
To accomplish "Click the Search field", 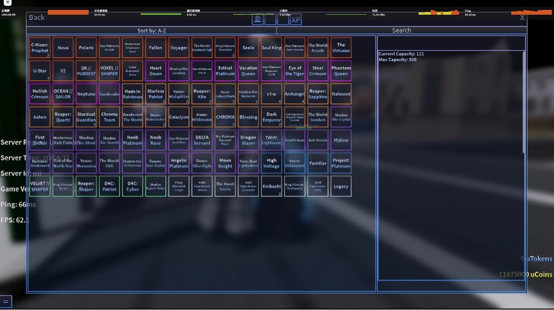I will (x=401, y=31).
